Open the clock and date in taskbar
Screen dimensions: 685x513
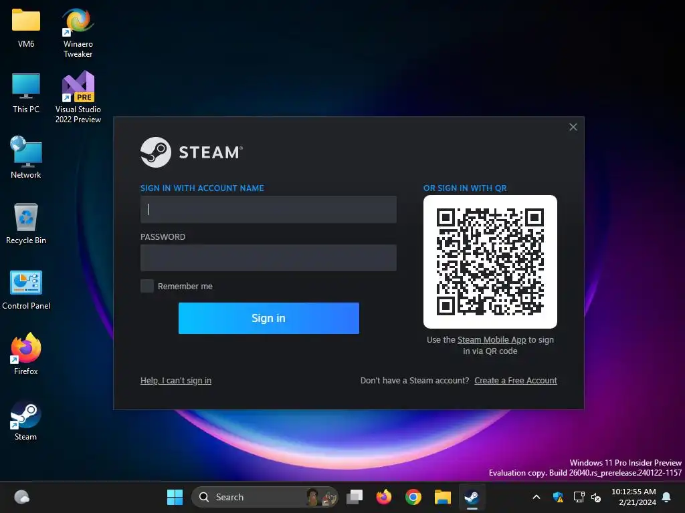pos(633,497)
